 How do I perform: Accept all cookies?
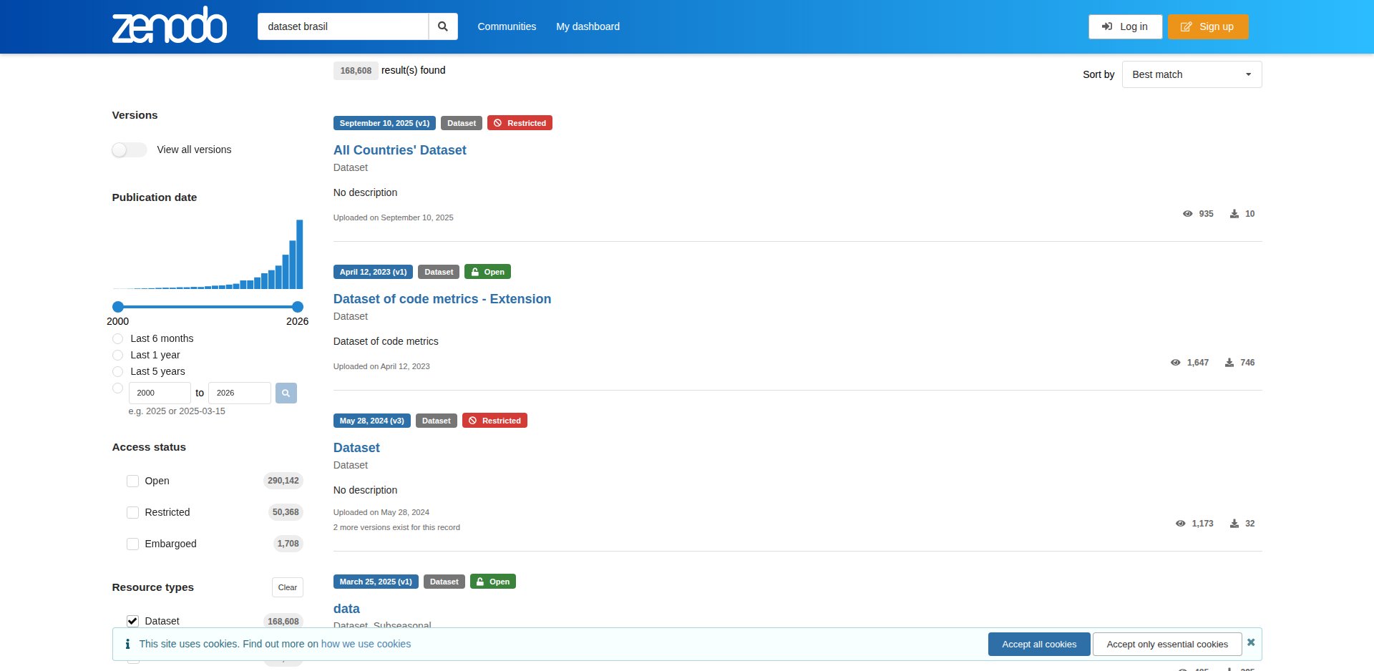(x=1039, y=644)
